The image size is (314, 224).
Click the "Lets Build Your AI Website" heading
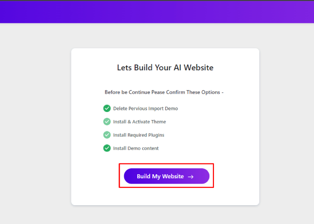165,68
